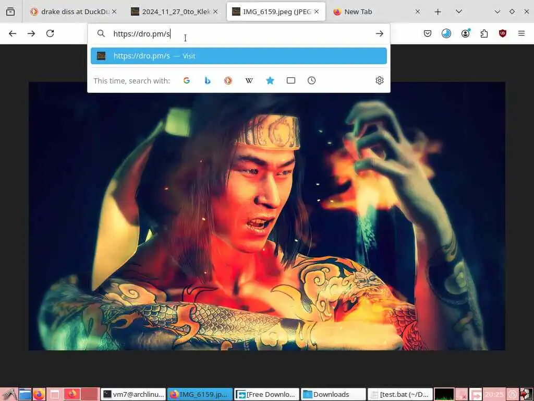534x401 pixels.
Task: Go forward one page
Action: 31,33
